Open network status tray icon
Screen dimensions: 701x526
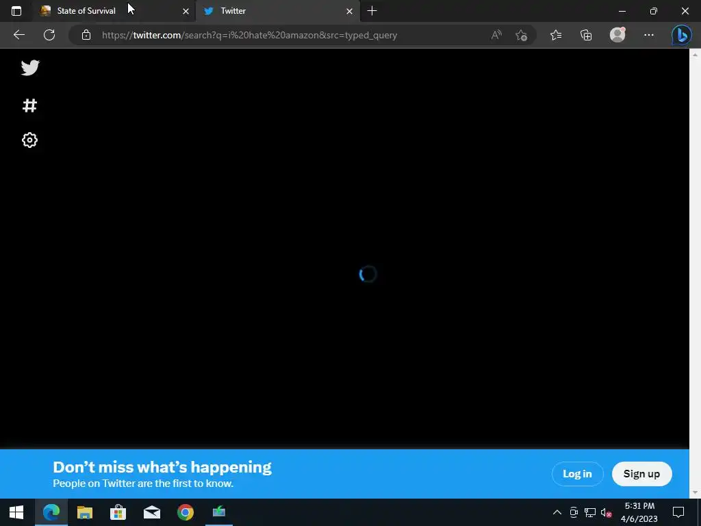point(589,512)
